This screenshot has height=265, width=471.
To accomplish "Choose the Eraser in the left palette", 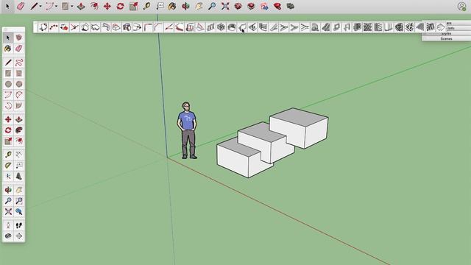I will 19,49.
